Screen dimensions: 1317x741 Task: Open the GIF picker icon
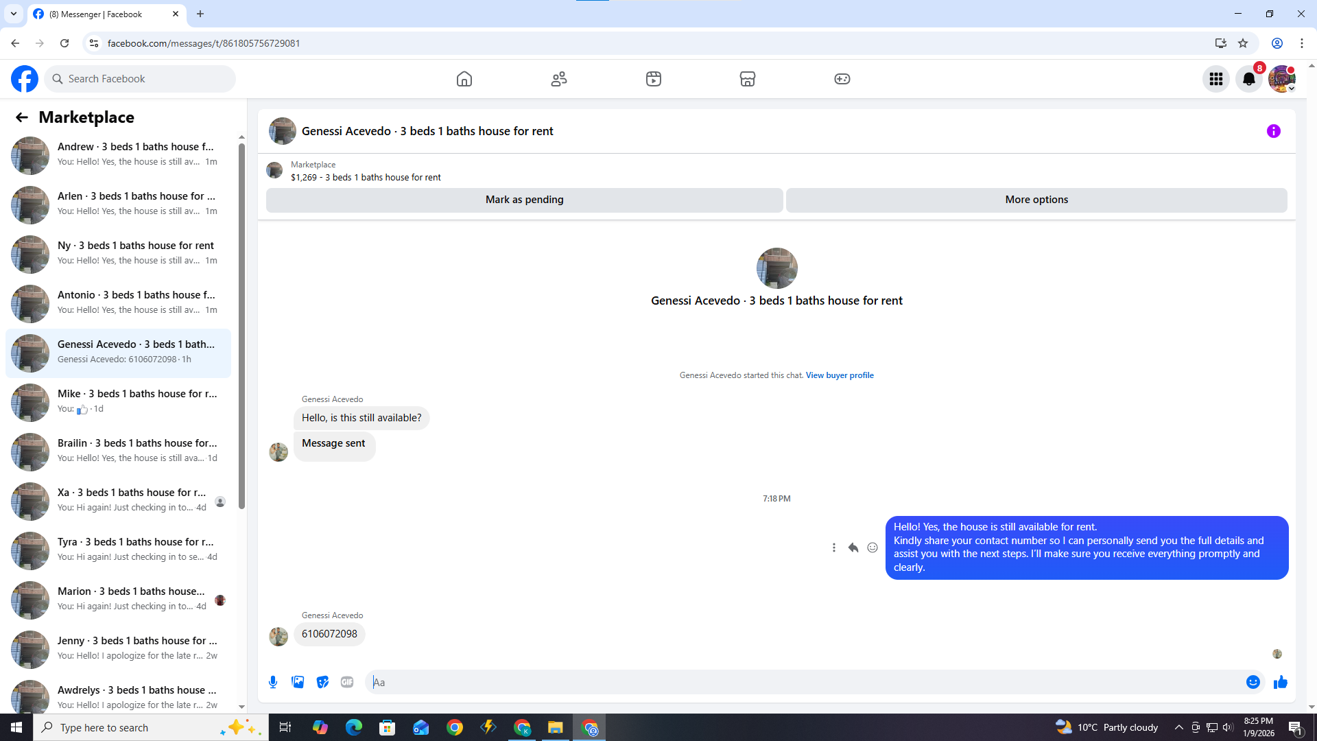click(x=347, y=682)
